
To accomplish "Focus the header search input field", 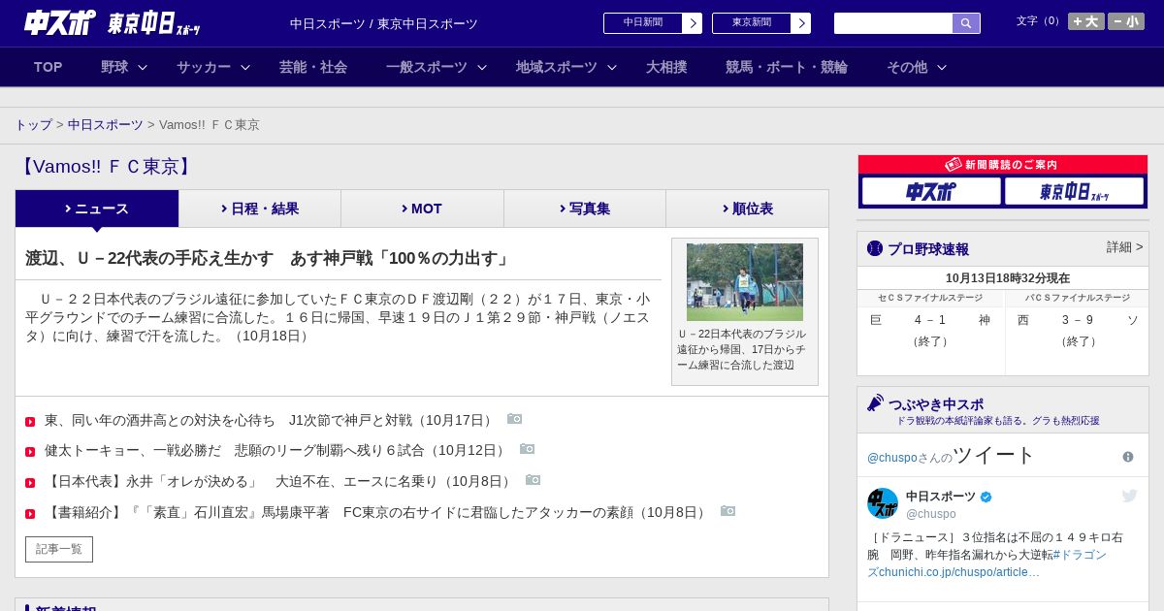I will point(893,23).
